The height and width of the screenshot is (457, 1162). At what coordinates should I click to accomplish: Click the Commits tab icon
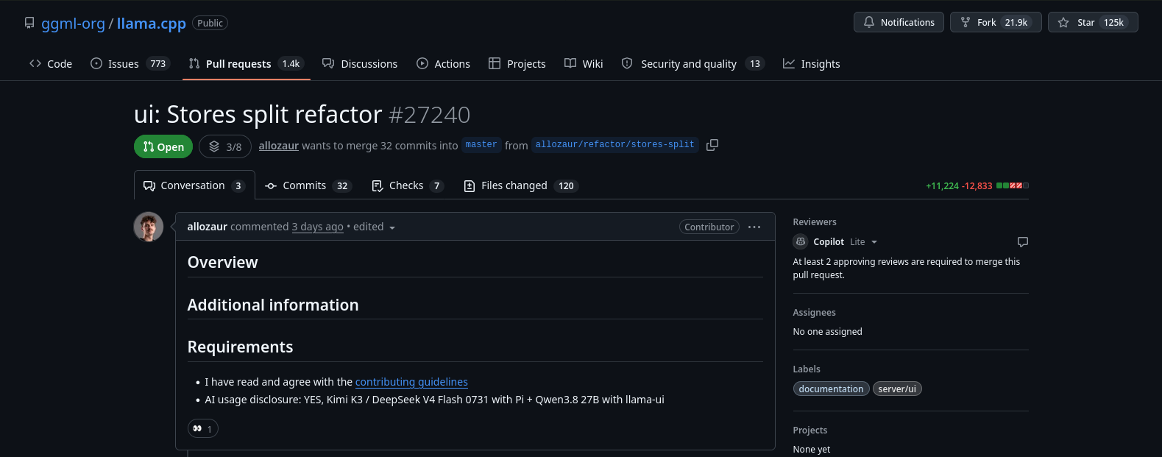(x=271, y=186)
